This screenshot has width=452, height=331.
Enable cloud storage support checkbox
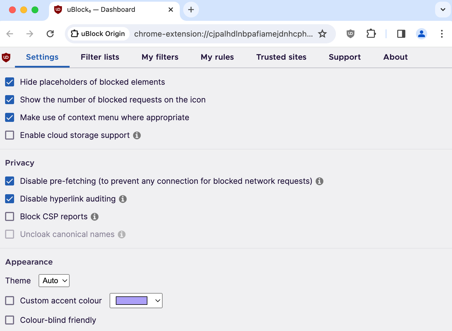pos(10,135)
